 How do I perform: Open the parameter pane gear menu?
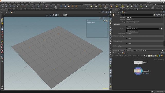(x=154, y=15)
